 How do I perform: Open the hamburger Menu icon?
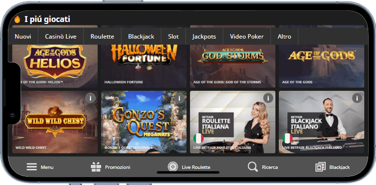tap(32, 167)
